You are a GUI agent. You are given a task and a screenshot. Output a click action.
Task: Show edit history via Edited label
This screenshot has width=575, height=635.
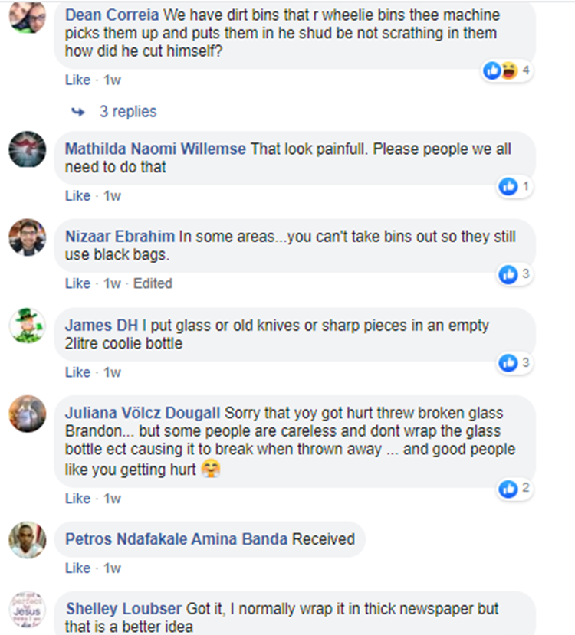pos(153,283)
